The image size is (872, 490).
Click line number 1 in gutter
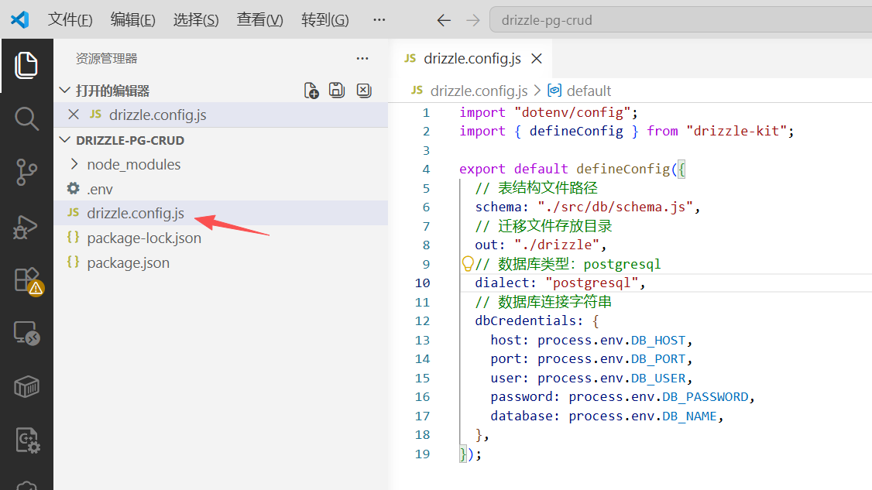tap(426, 112)
